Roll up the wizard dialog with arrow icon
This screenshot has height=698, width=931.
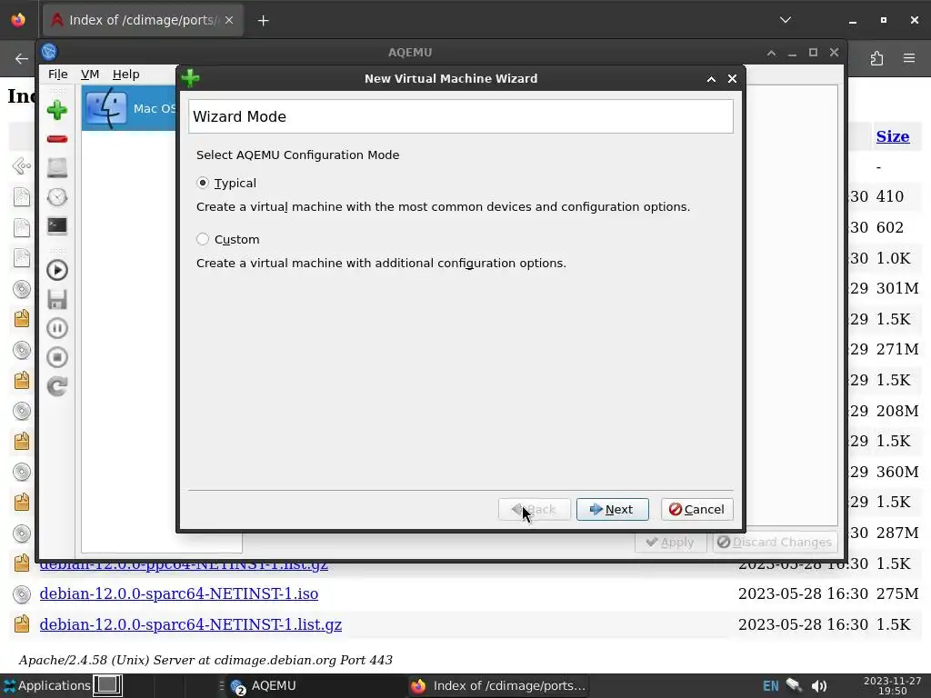(711, 78)
